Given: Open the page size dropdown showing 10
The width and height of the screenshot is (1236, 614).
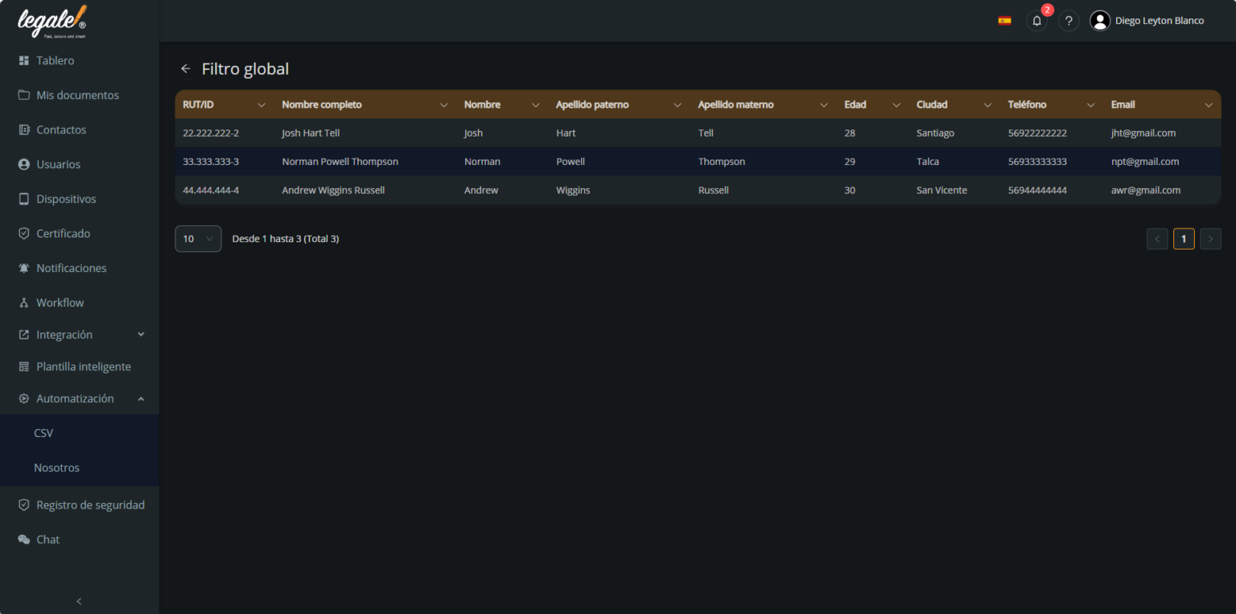Looking at the screenshot, I should [198, 238].
